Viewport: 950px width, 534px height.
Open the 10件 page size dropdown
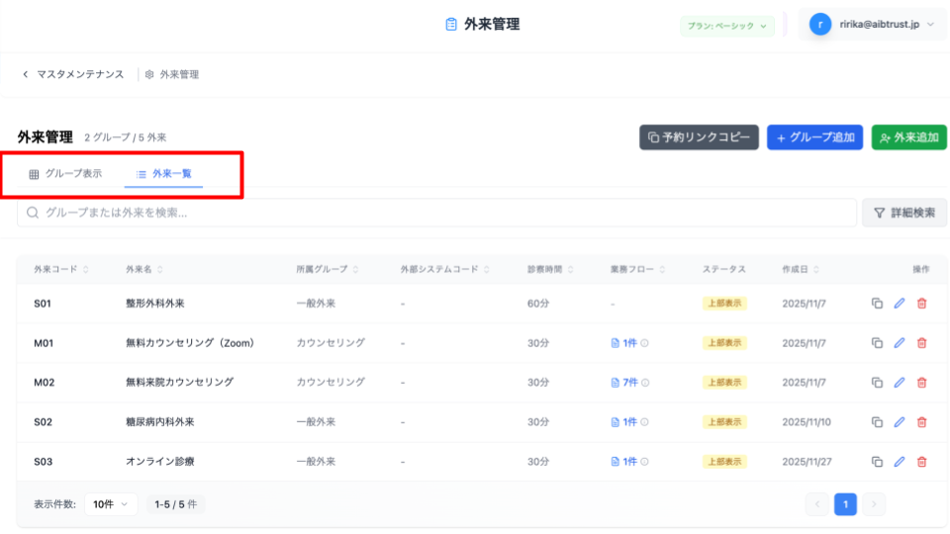[x=110, y=504]
